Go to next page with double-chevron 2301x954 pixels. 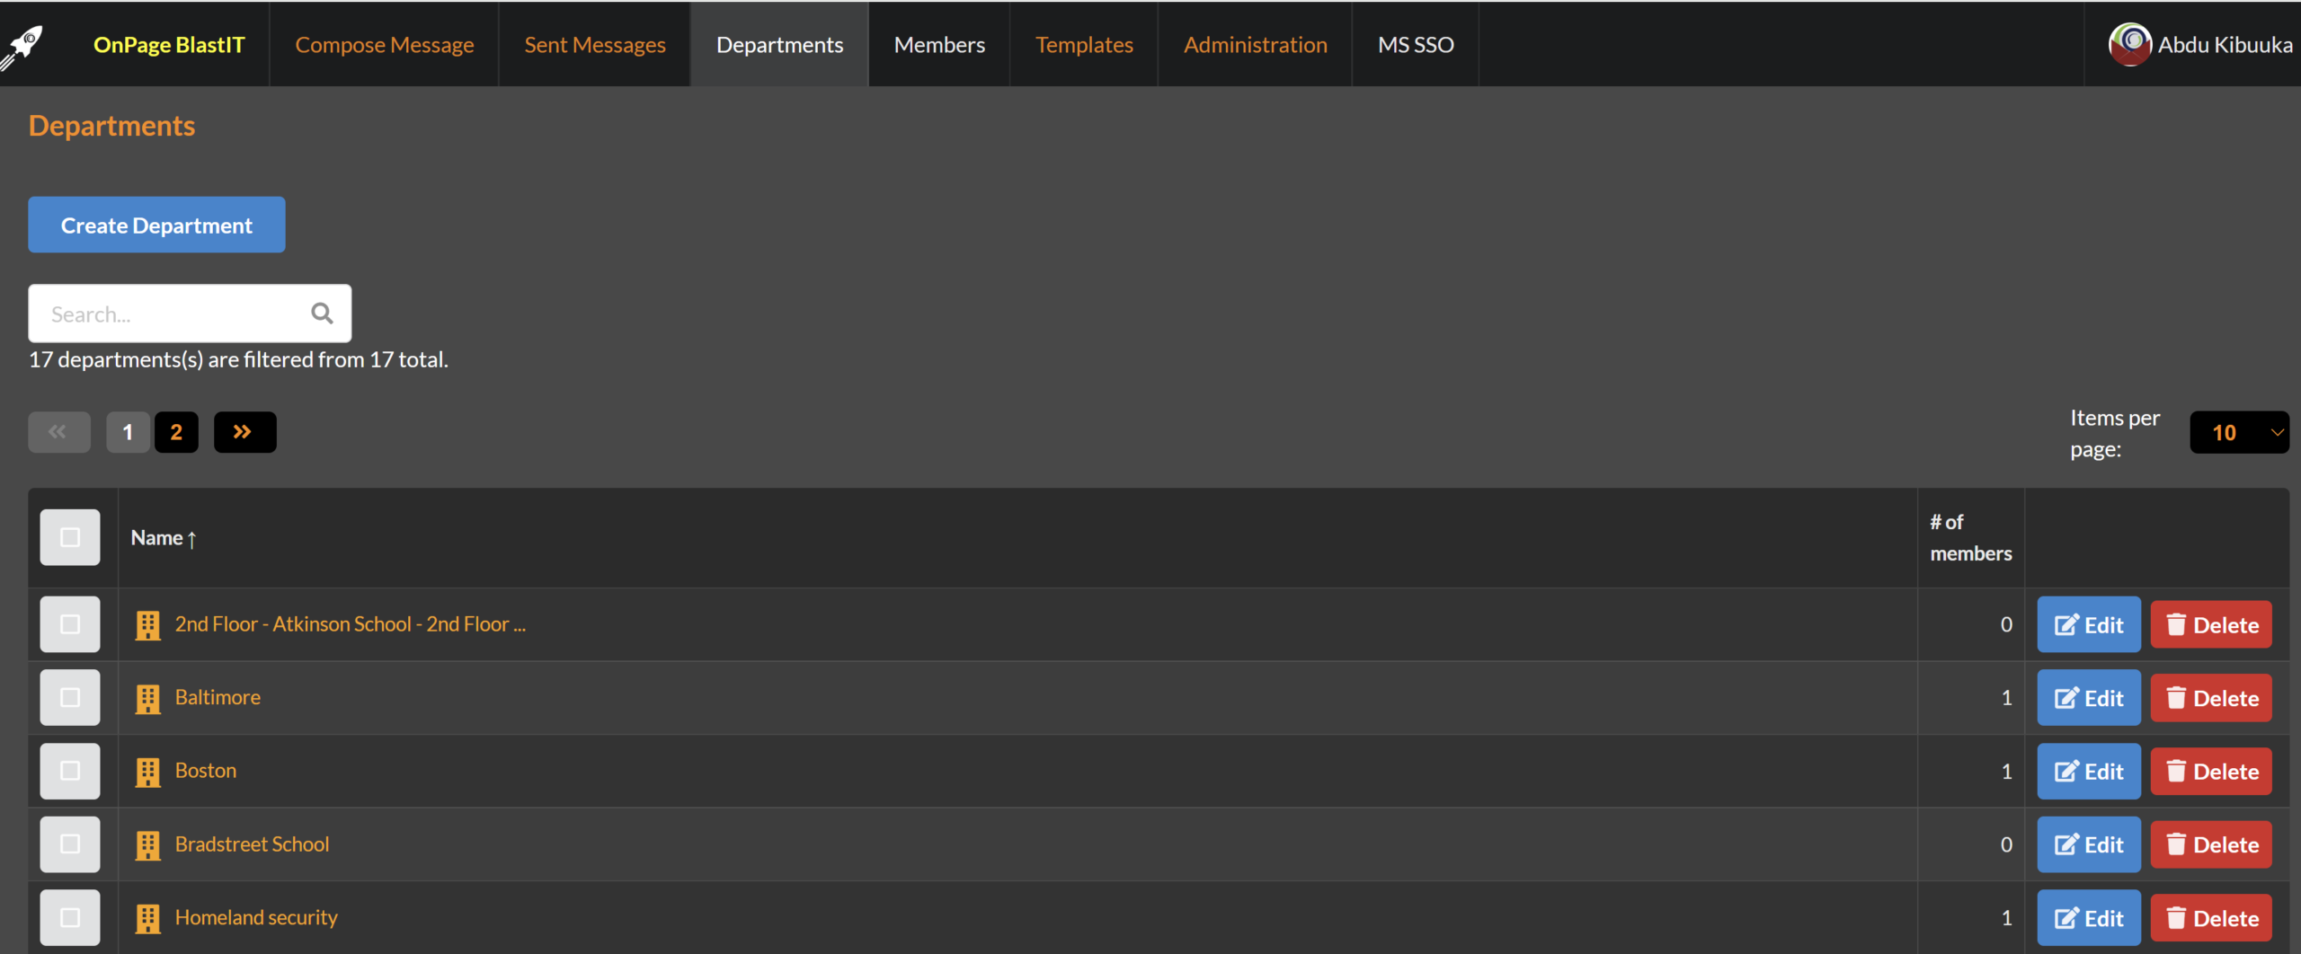point(244,432)
